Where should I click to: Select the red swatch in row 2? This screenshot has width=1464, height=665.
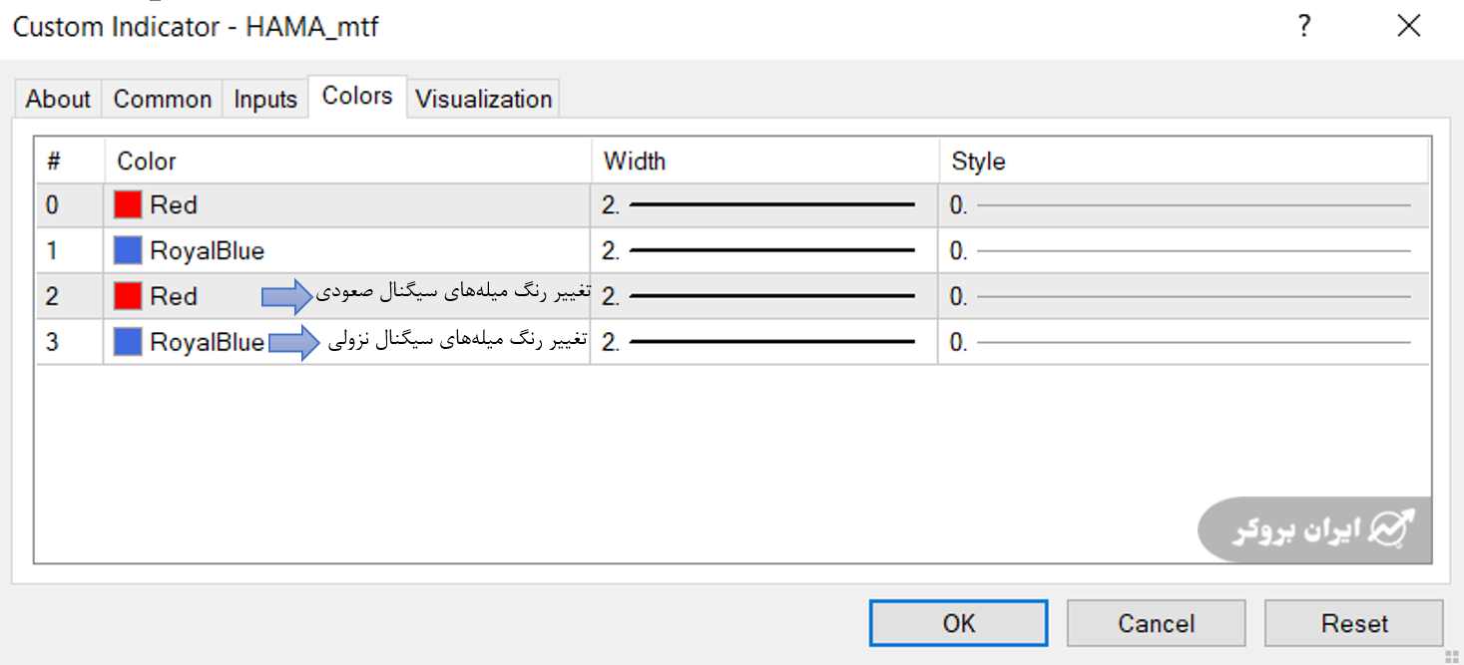click(128, 296)
